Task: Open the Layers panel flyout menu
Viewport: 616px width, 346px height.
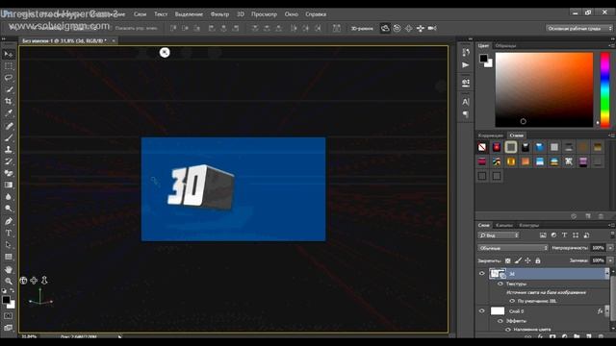Action: (x=611, y=225)
